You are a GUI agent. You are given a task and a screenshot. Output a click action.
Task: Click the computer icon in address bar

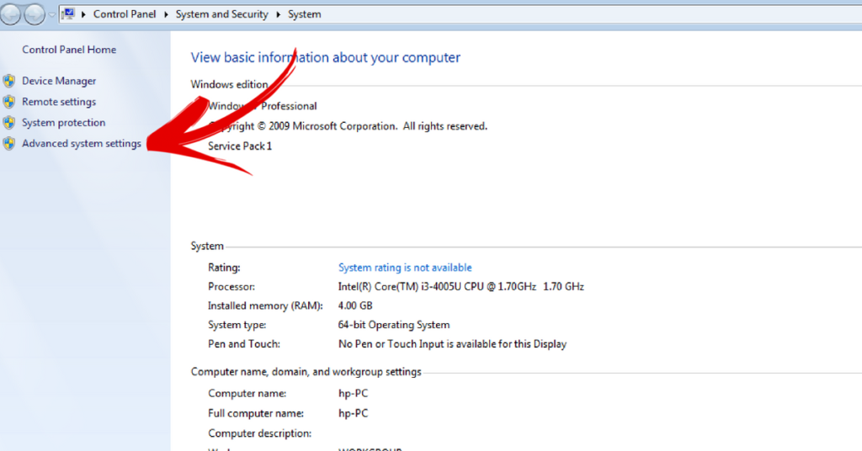pos(68,13)
